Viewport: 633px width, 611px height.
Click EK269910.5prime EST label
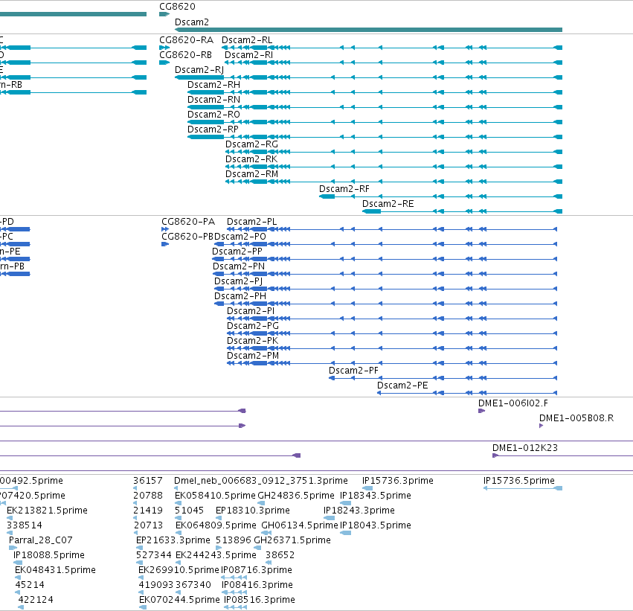click(x=179, y=570)
